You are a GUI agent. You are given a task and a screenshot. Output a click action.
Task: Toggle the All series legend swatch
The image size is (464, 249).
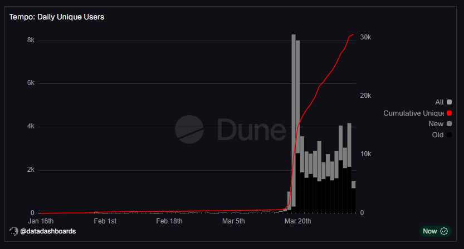449,102
